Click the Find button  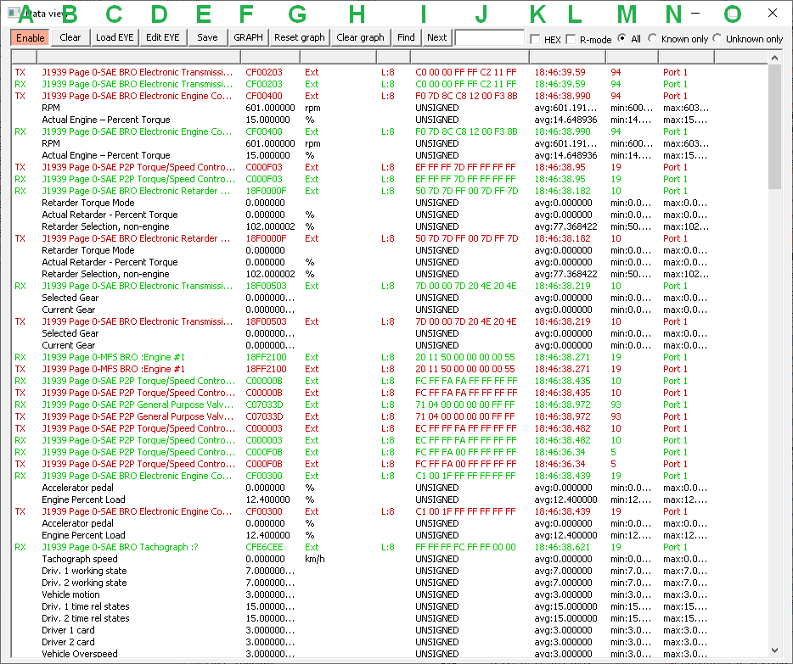click(406, 37)
